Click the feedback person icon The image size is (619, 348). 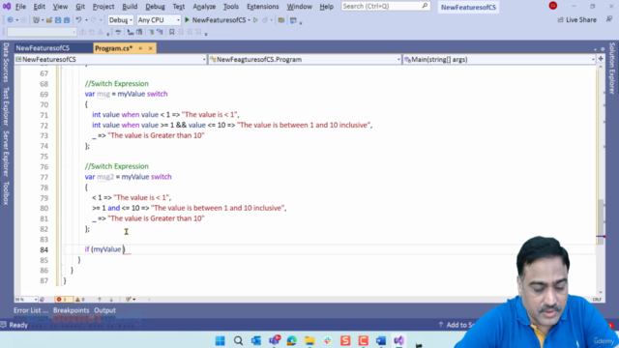609,19
